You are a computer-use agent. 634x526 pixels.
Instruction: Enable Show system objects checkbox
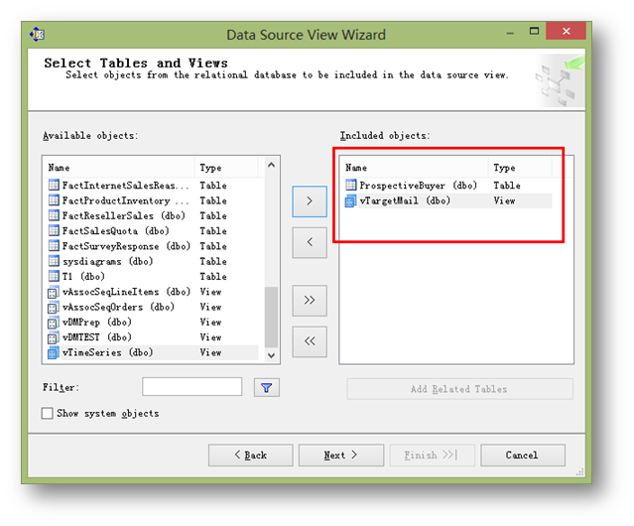(48, 413)
